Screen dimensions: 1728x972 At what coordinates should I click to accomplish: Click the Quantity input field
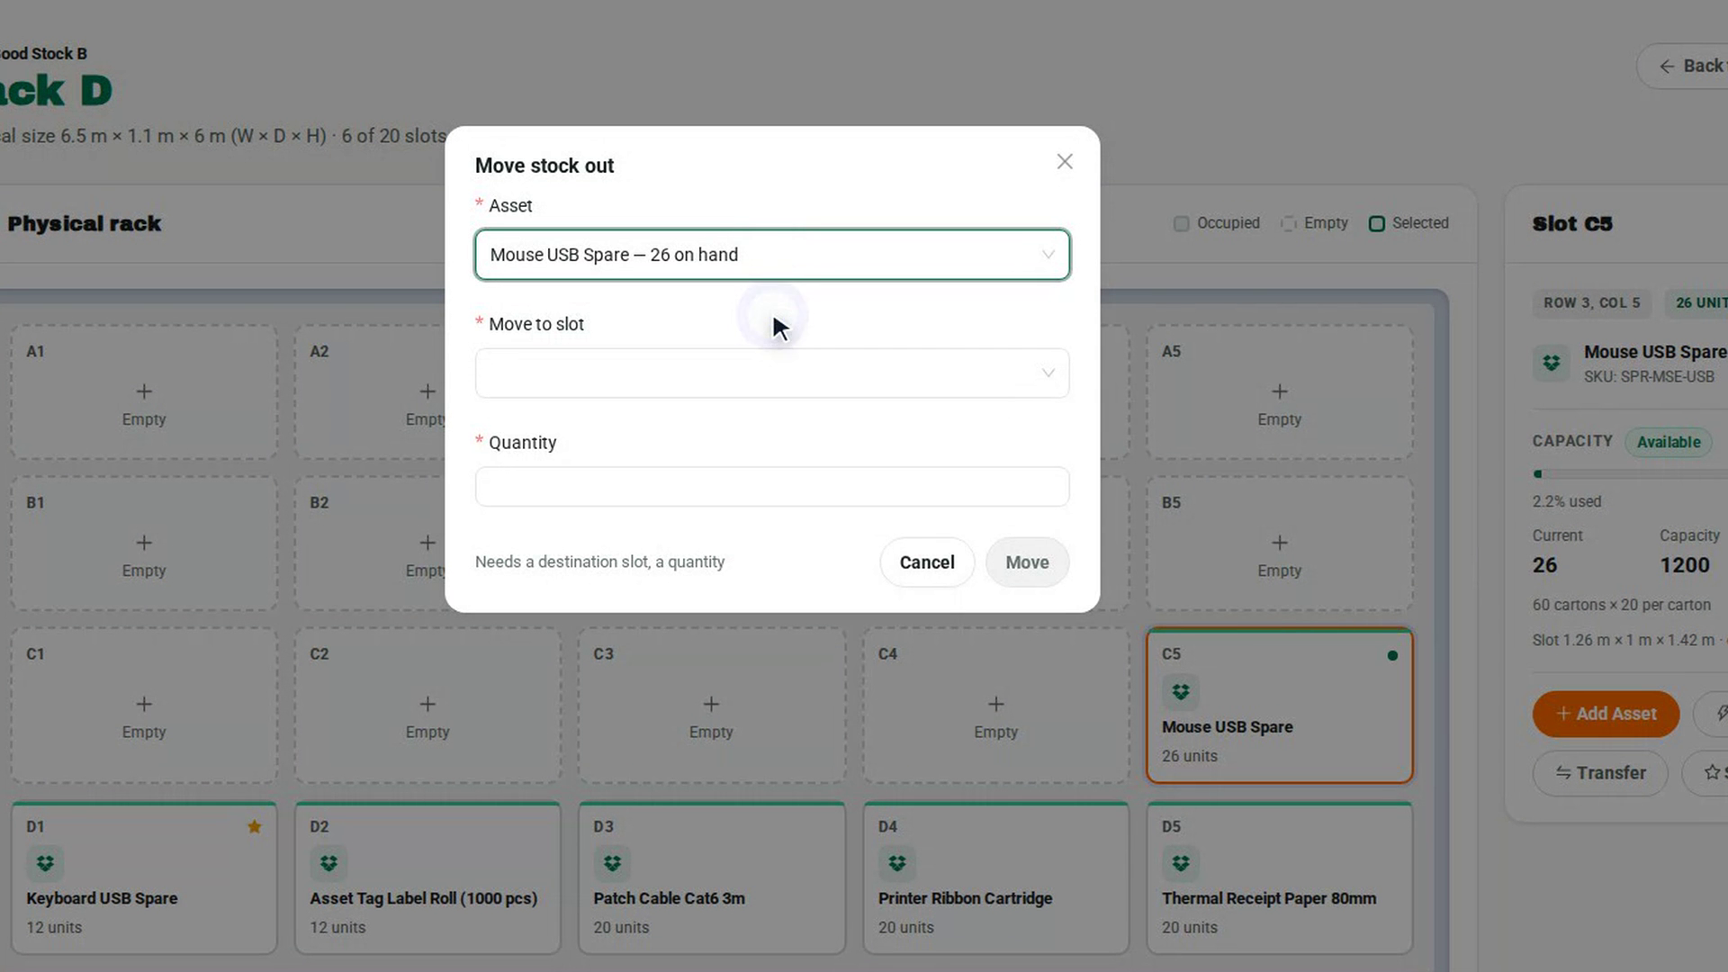(x=772, y=487)
